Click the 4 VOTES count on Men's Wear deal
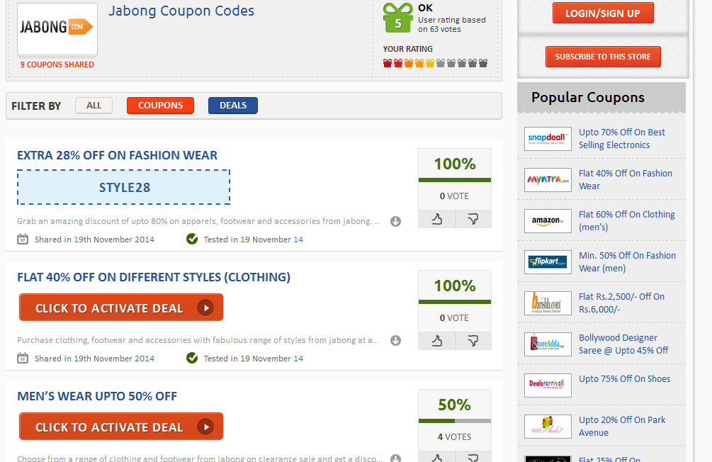This screenshot has height=462, width=712. pos(455,437)
